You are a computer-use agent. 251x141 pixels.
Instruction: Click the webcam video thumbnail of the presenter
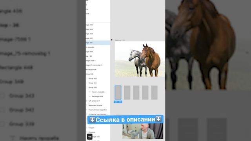point(143,131)
